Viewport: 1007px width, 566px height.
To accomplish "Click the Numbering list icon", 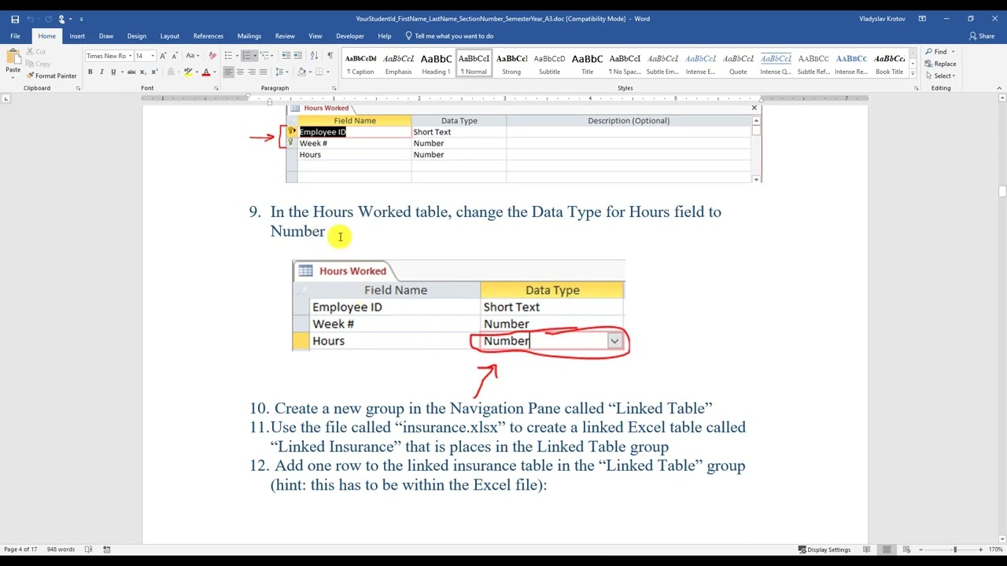I will [x=246, y=56].
